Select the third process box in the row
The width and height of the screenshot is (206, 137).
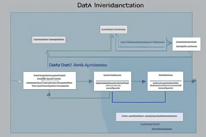click(x=165, y=81)
